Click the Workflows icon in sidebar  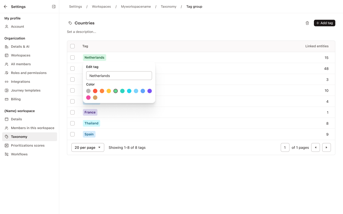(7, 154)
